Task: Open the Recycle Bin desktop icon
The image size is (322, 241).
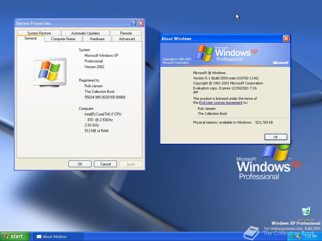Action: coord(306,214)
